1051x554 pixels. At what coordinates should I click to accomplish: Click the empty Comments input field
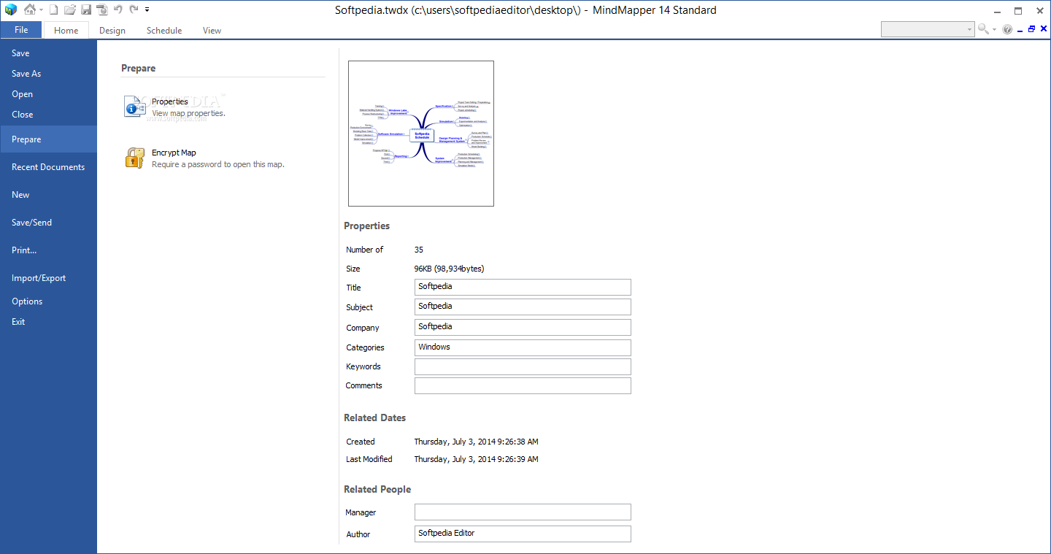[523, 385]
